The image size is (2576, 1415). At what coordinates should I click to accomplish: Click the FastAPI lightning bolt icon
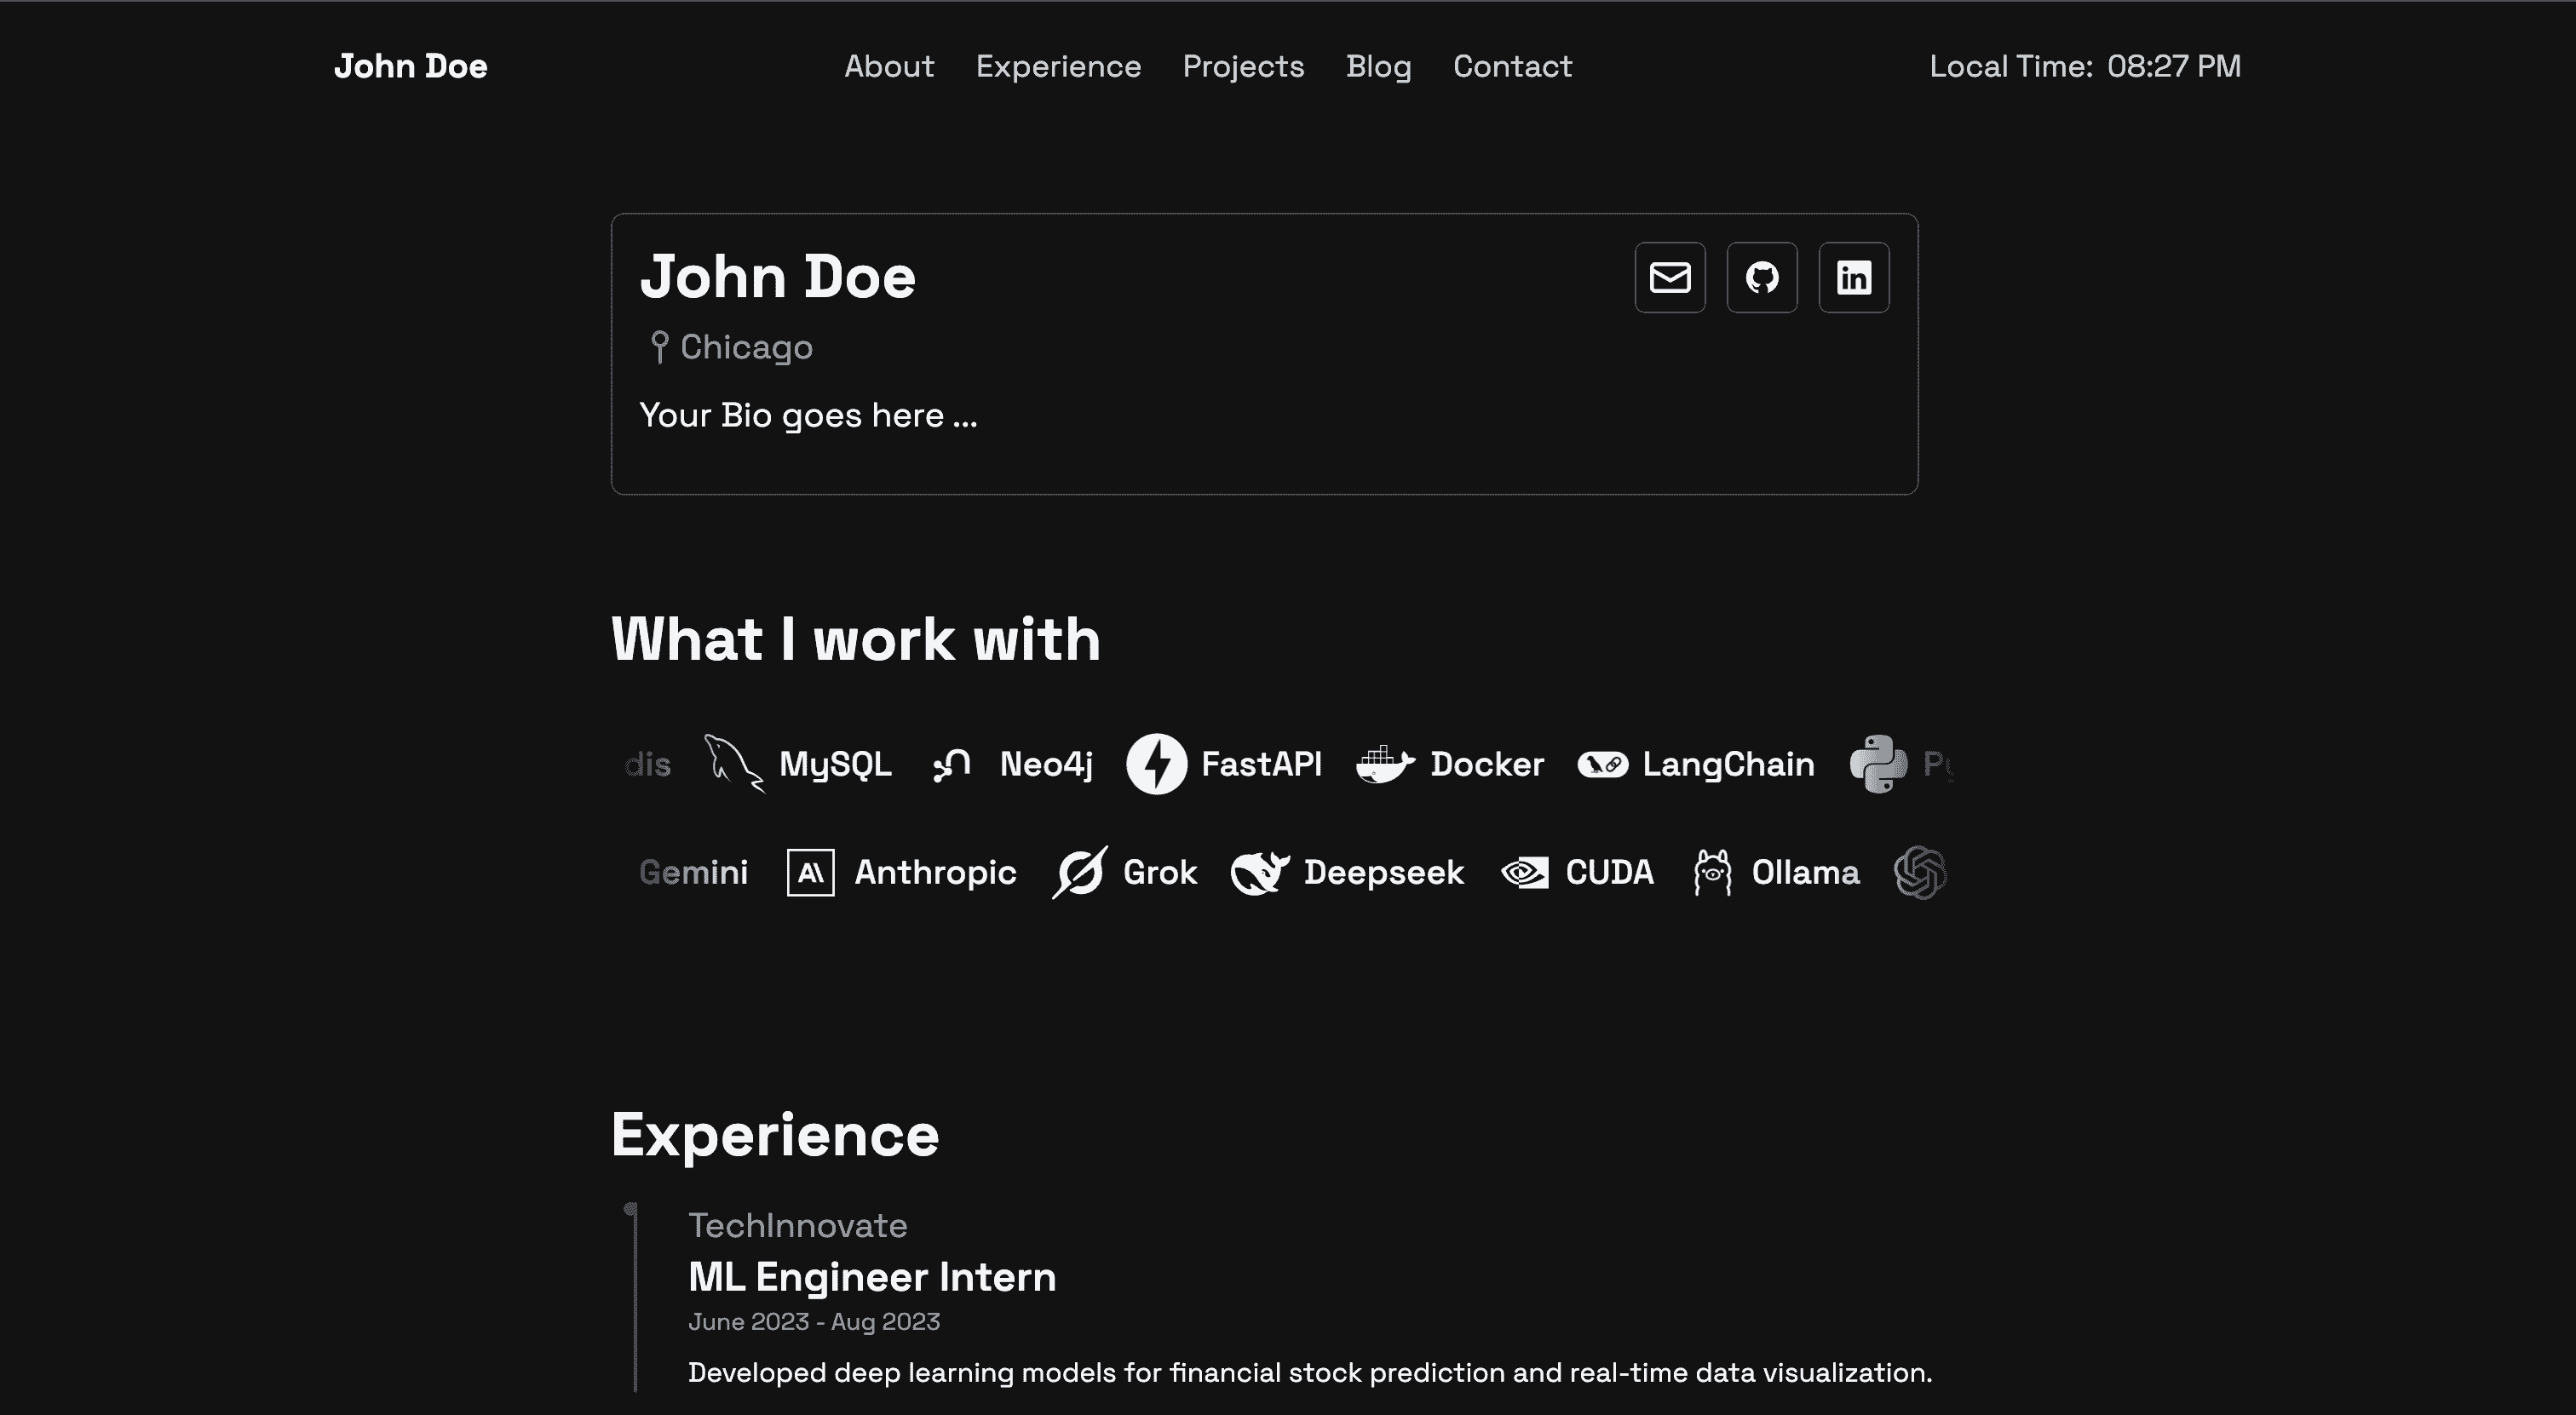point(1156,764)
